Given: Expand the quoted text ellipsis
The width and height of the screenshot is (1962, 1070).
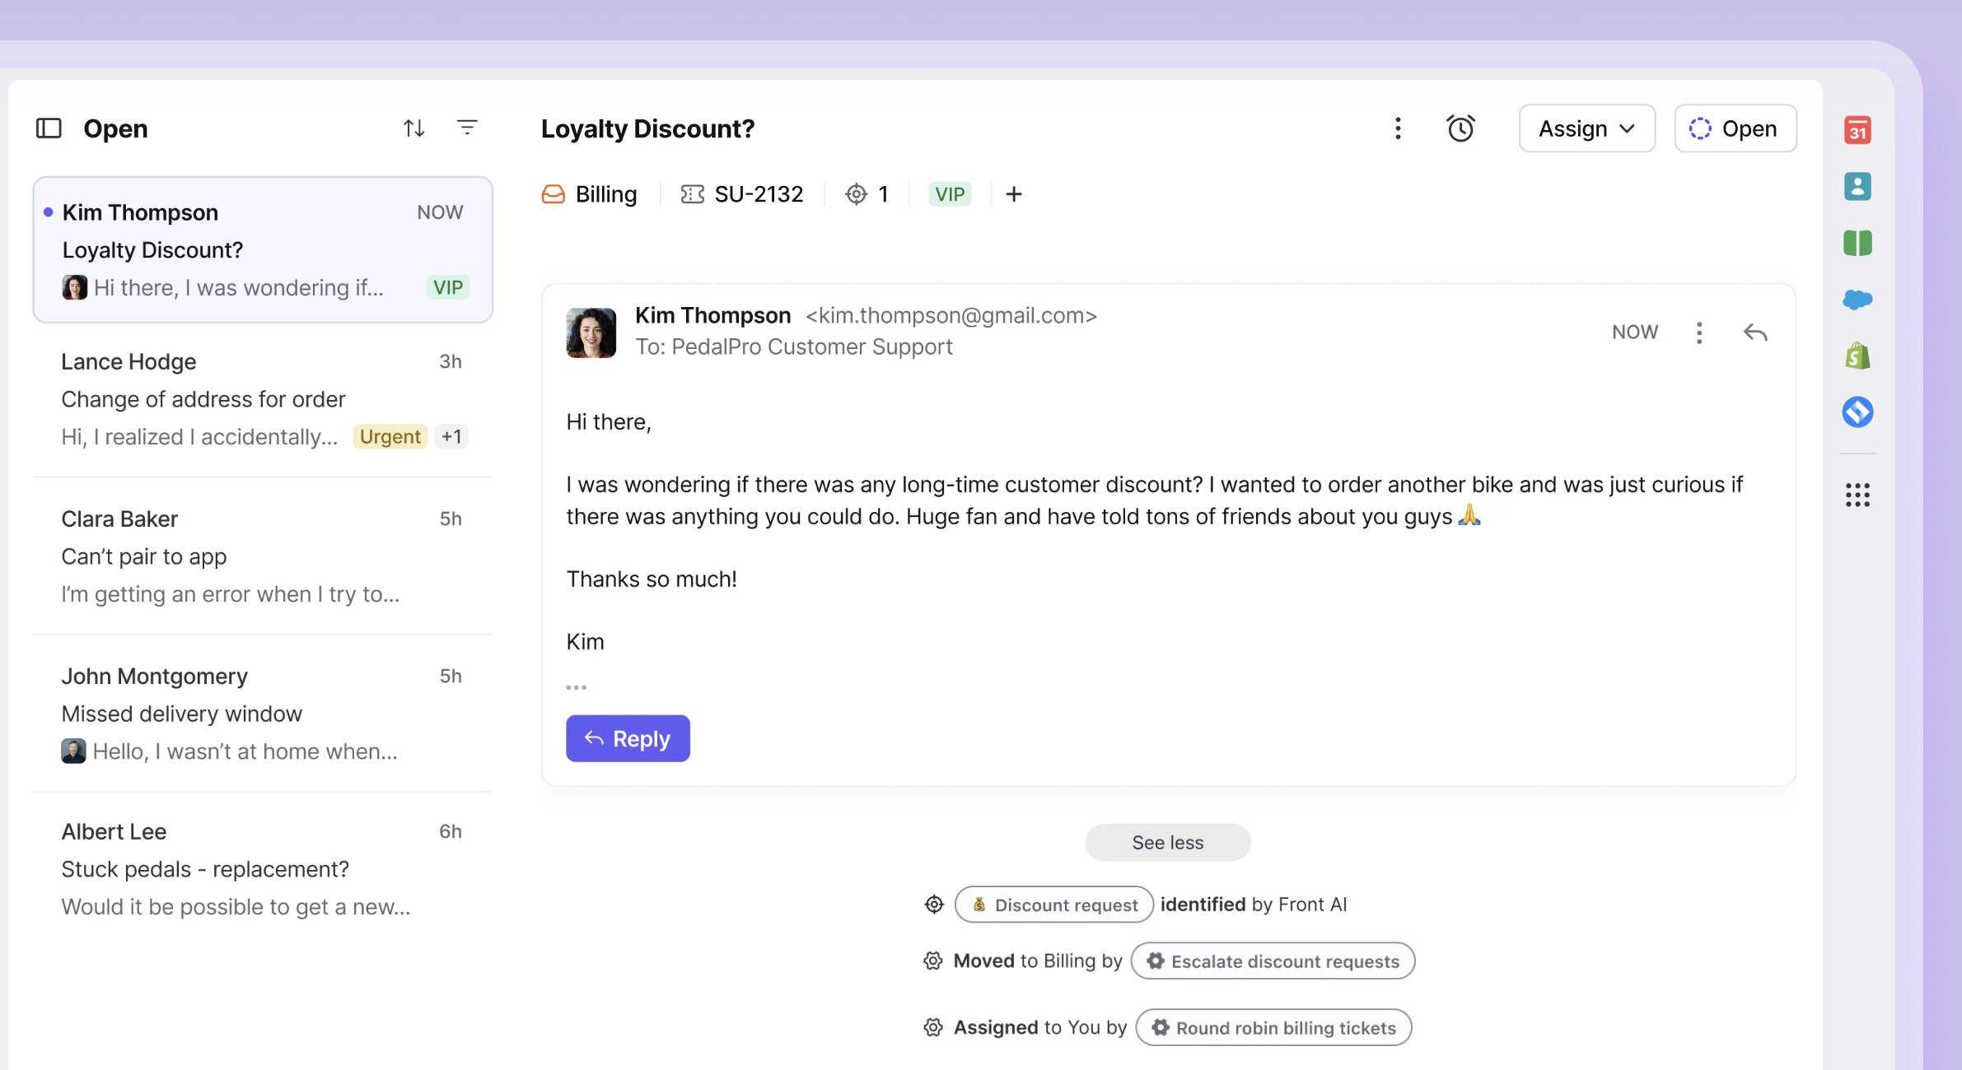Looking at the screenshot, I should point(576,687).
